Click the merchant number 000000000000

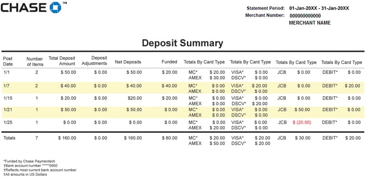click(x=305, y=16)
